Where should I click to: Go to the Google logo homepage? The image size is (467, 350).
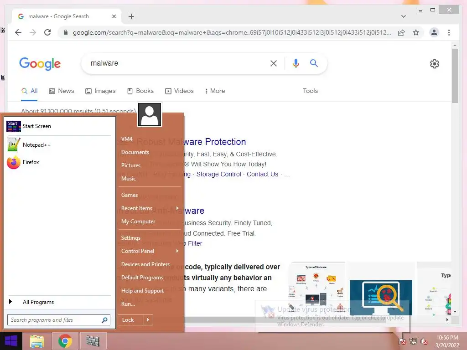coord(40,63)
